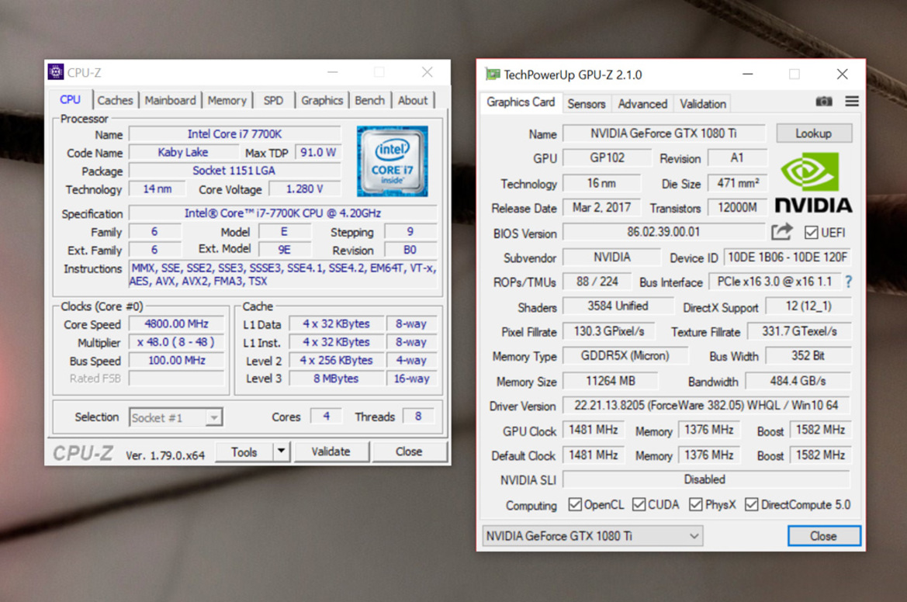The height and width of the screenshot is (602, 907).
Task: Click the BIOS Version field
Action: pos(663,232)
